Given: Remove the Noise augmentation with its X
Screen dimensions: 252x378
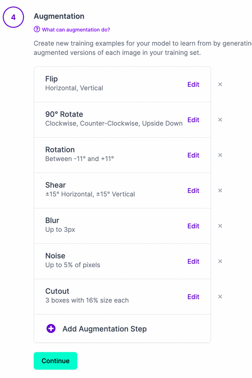Looking at the screenshot, I should tap(220, 261).
